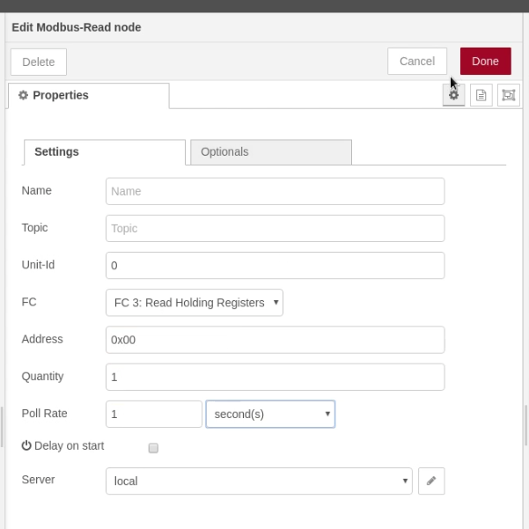Click into the Name input field
The image size is (529, 529).
(275, 191)
